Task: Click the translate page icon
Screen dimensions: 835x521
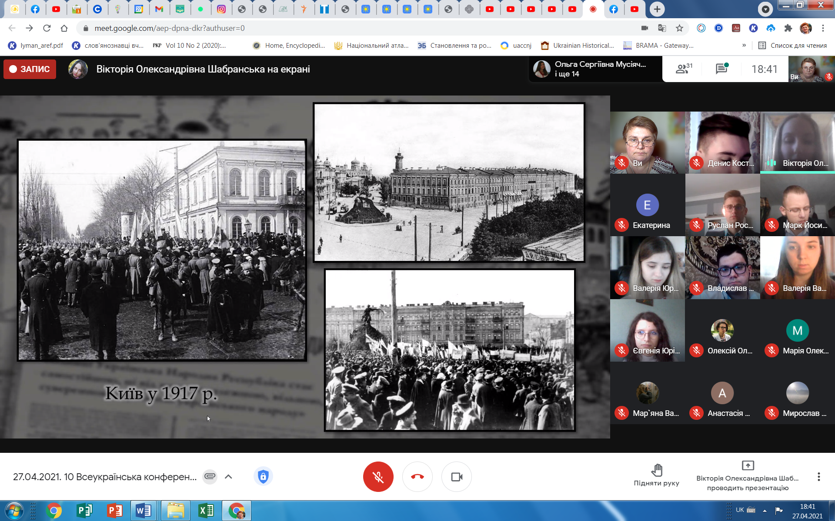Action: tap(662, 28)
